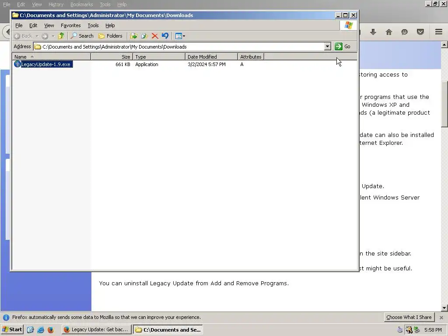This screenshot has width=448, height=336.
Task: Open Explorer File menu
Action: [19, 25]
